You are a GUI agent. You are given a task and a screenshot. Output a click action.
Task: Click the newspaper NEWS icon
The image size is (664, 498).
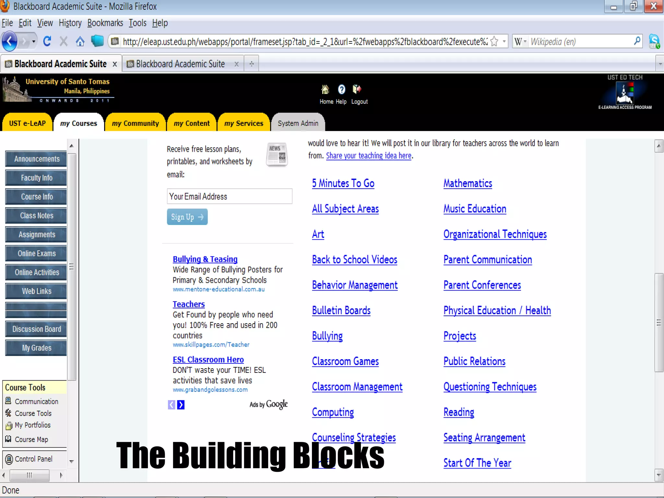coord(277,154)
